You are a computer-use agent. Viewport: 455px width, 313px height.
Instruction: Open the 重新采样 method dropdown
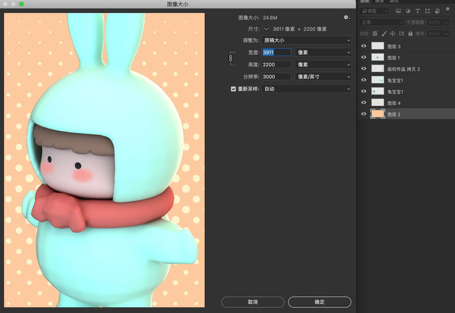pos(306,89)
